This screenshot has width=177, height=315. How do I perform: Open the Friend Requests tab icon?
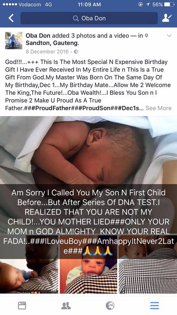(66, 305)
